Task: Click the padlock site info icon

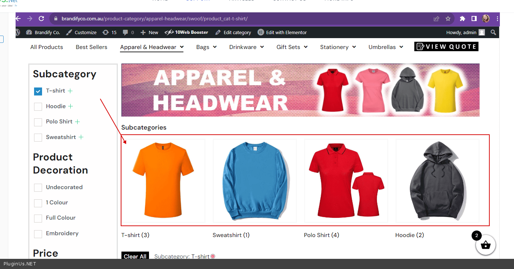Action: coord(56,19)
